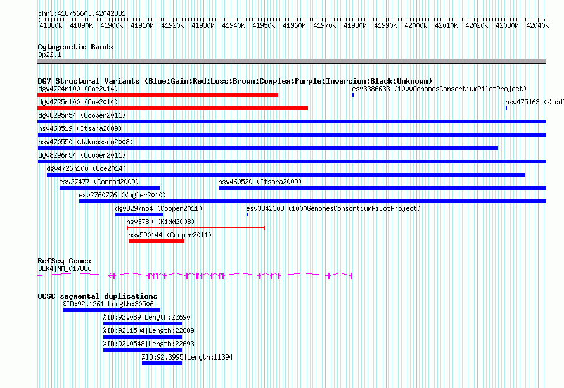Click the 42020k ruler position
This screenshot has width=564, height=388.
pos(477,25)
